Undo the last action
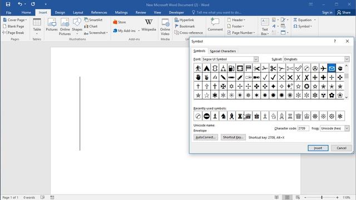The image size is (356, 200). (20, 4)
